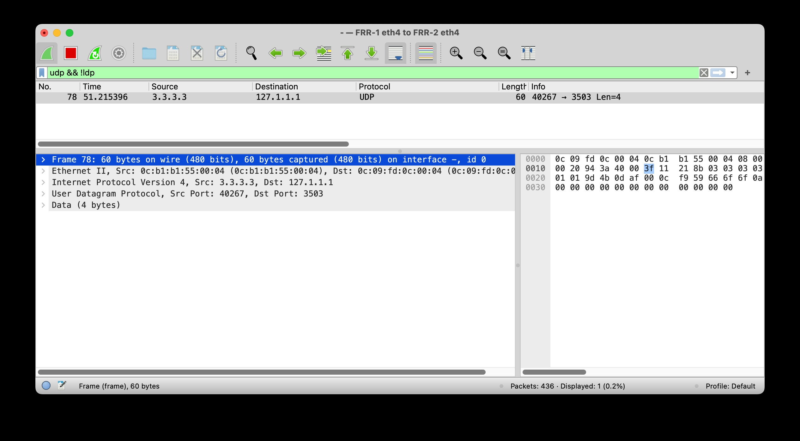Open a capture file with folder icon

click(149, 53)
